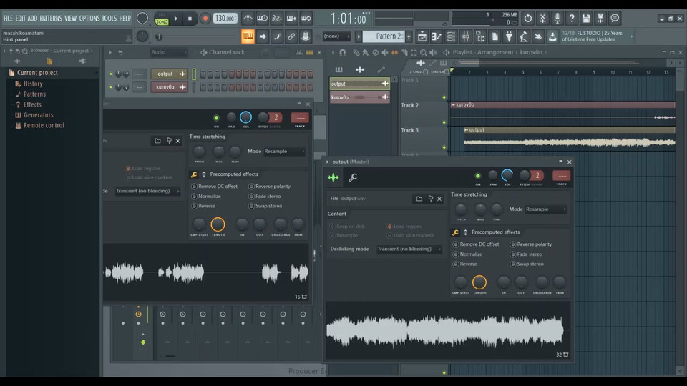
Task: Click the red Record button
Action: pos(205,19)
